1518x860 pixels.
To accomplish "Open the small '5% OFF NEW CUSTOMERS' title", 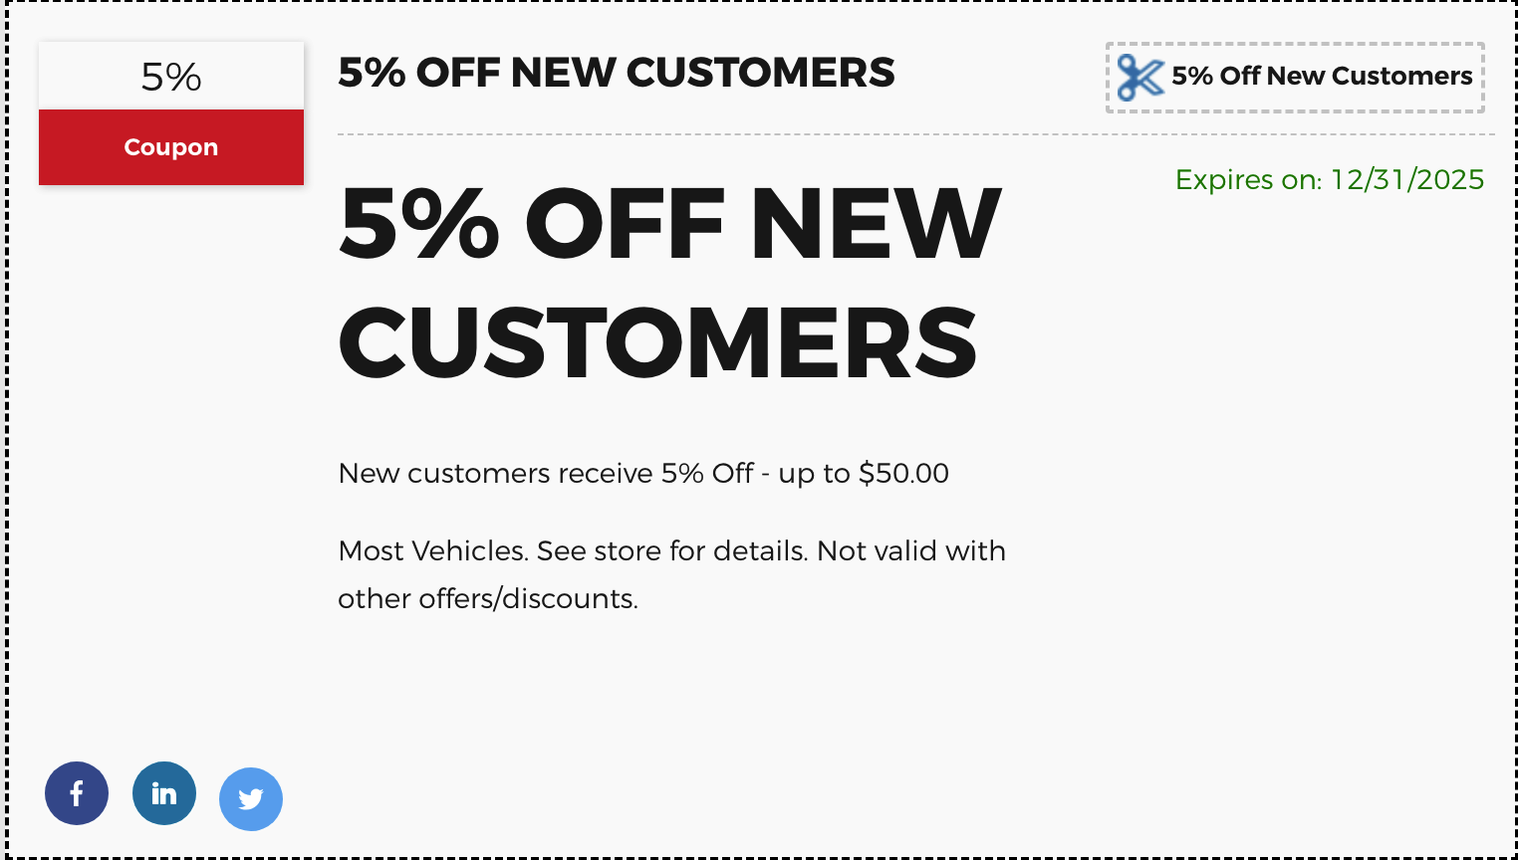I will [x=617, y=73].
